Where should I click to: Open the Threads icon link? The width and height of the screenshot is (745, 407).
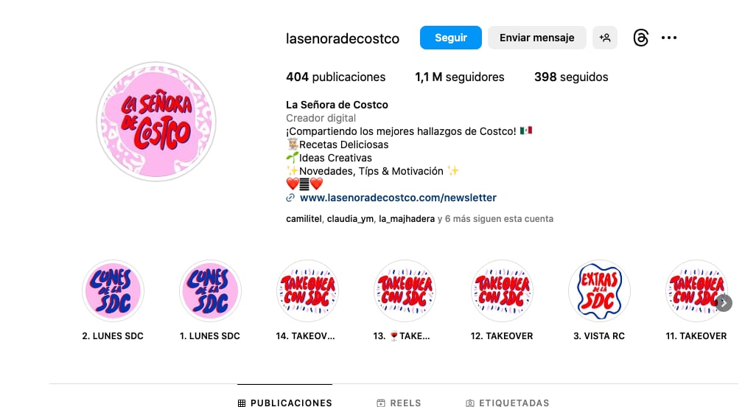pos(640,38)
